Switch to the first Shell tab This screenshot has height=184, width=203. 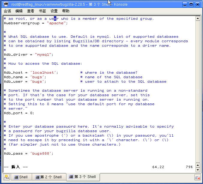[21, 177]
